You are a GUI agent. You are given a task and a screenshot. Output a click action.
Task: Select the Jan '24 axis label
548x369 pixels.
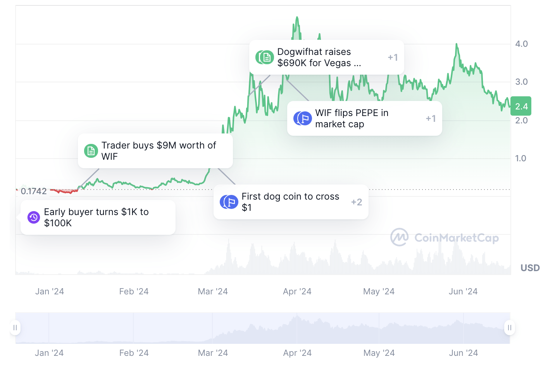pos(49,291)
